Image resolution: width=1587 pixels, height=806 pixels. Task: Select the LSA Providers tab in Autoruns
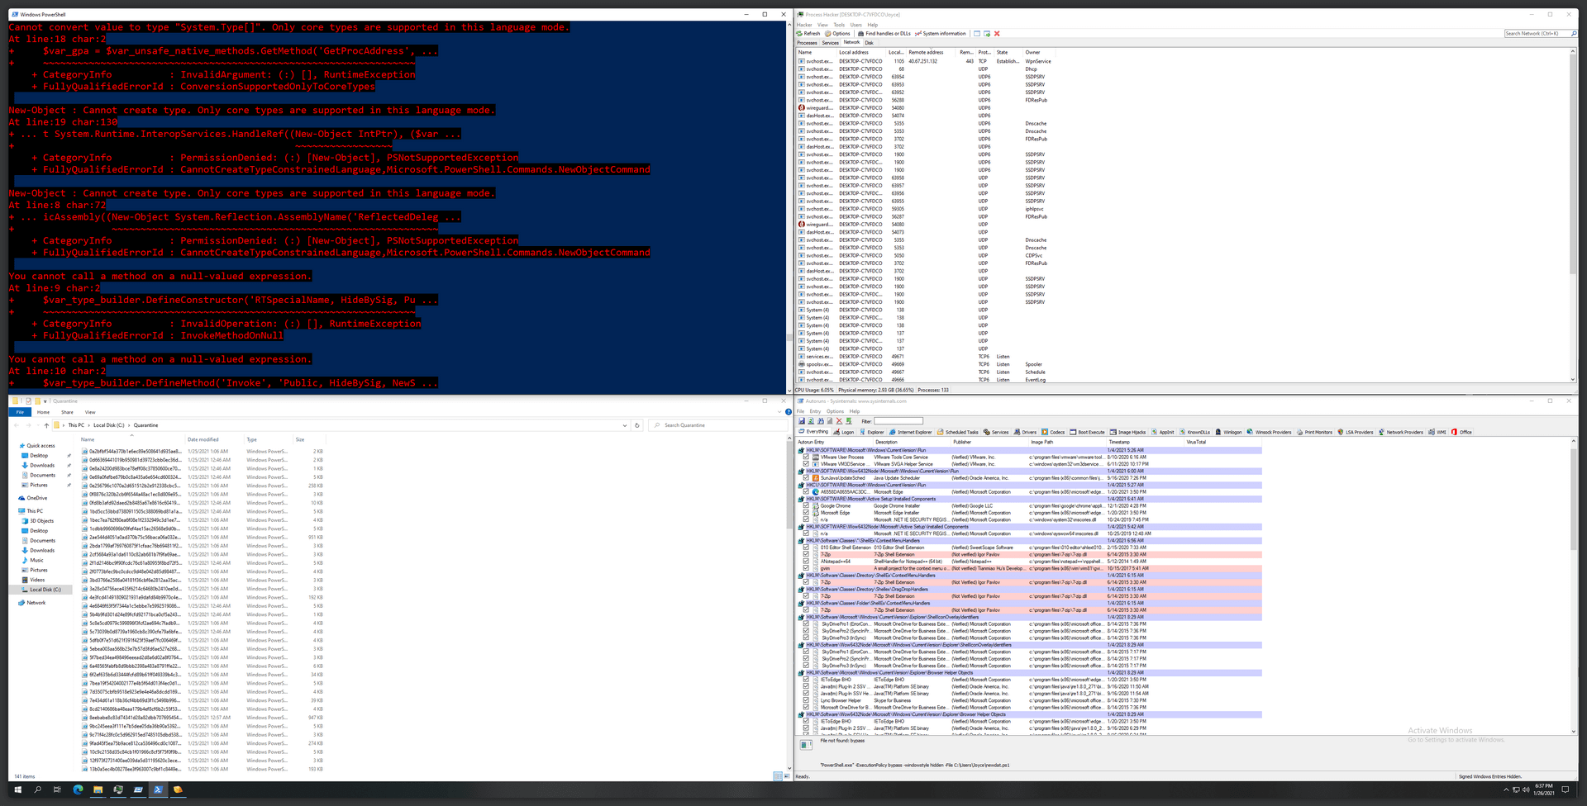click(x=1356, y=432)
